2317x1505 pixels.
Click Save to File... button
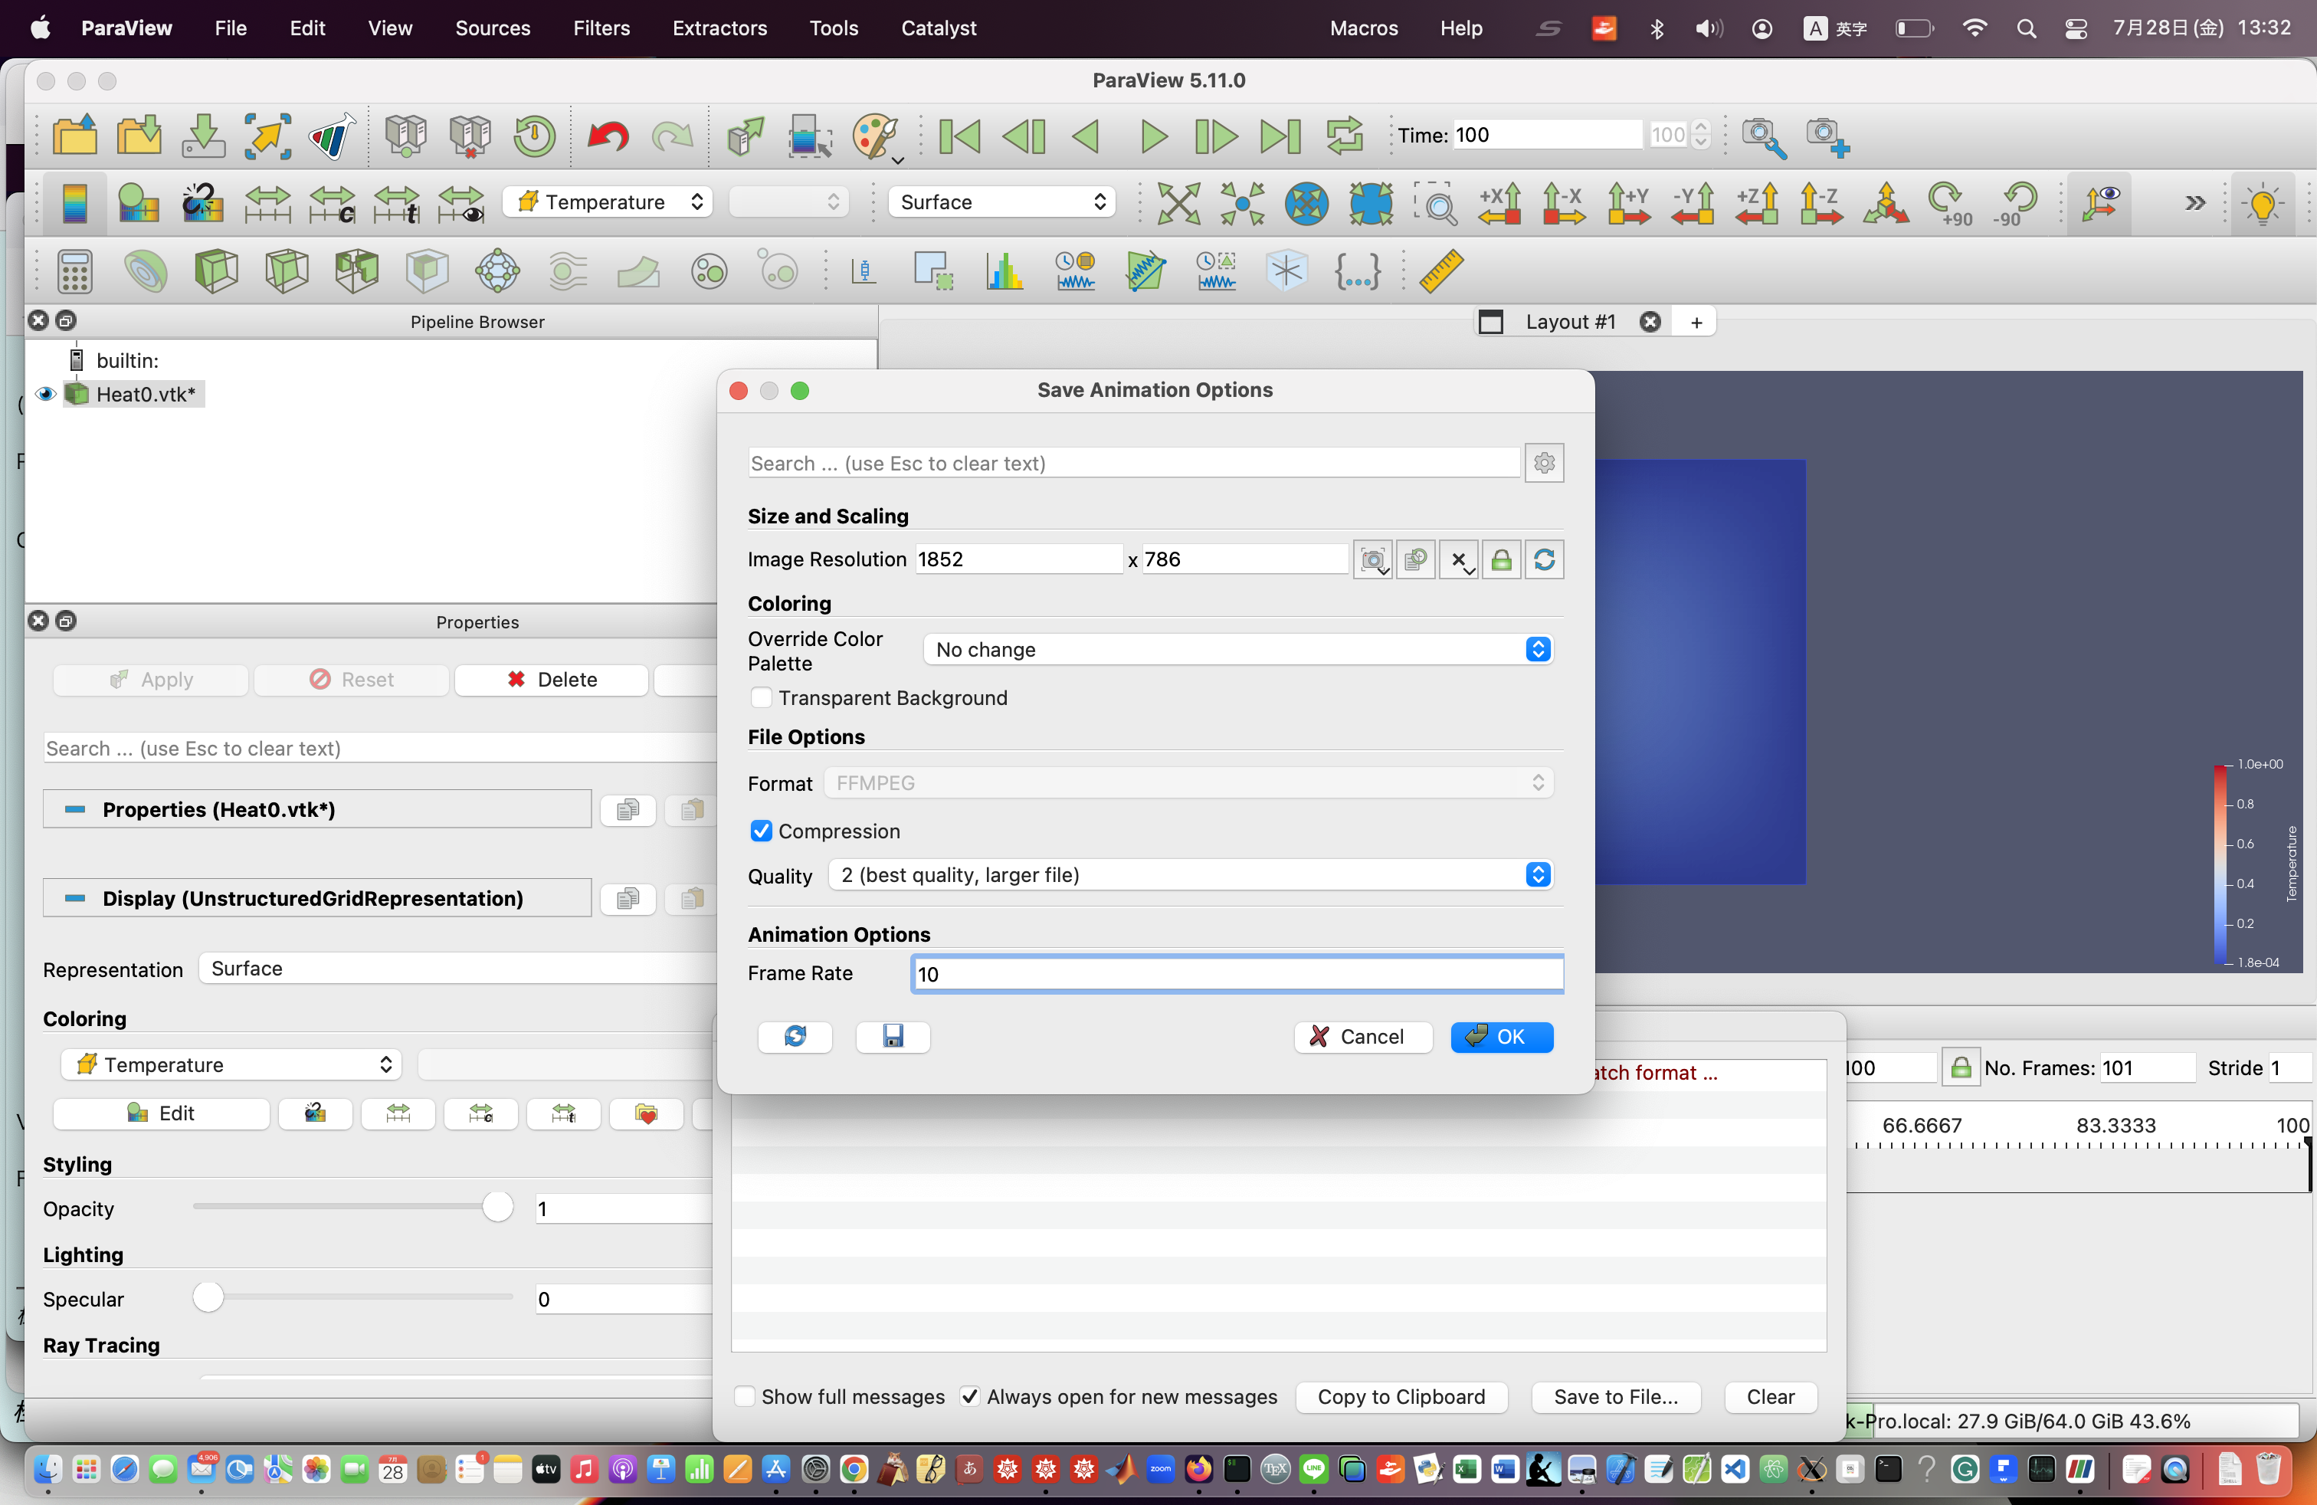pos(1615,1396)
